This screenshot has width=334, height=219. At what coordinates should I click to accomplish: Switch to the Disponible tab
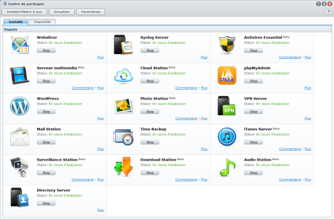(x=42, y=22)
